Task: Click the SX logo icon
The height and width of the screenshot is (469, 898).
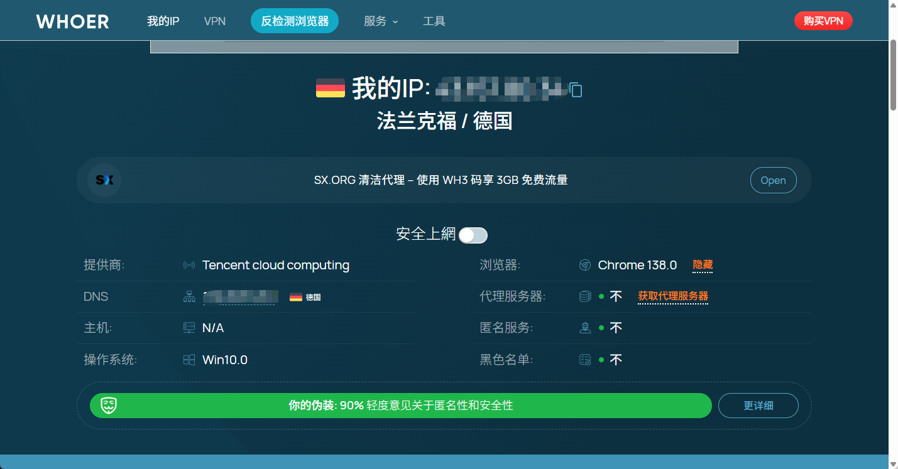Action: coord(104,180)
